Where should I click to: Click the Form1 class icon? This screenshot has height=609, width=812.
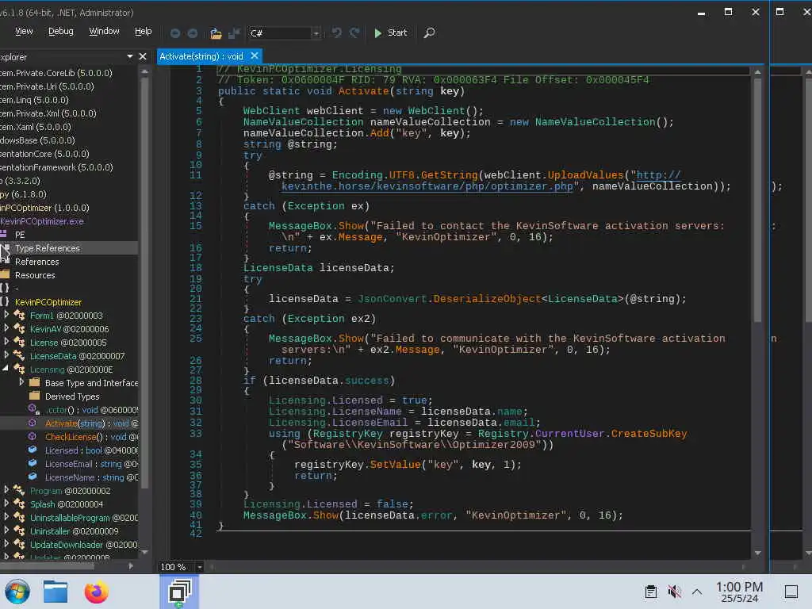pyautogui.click(x=19, y=315)
